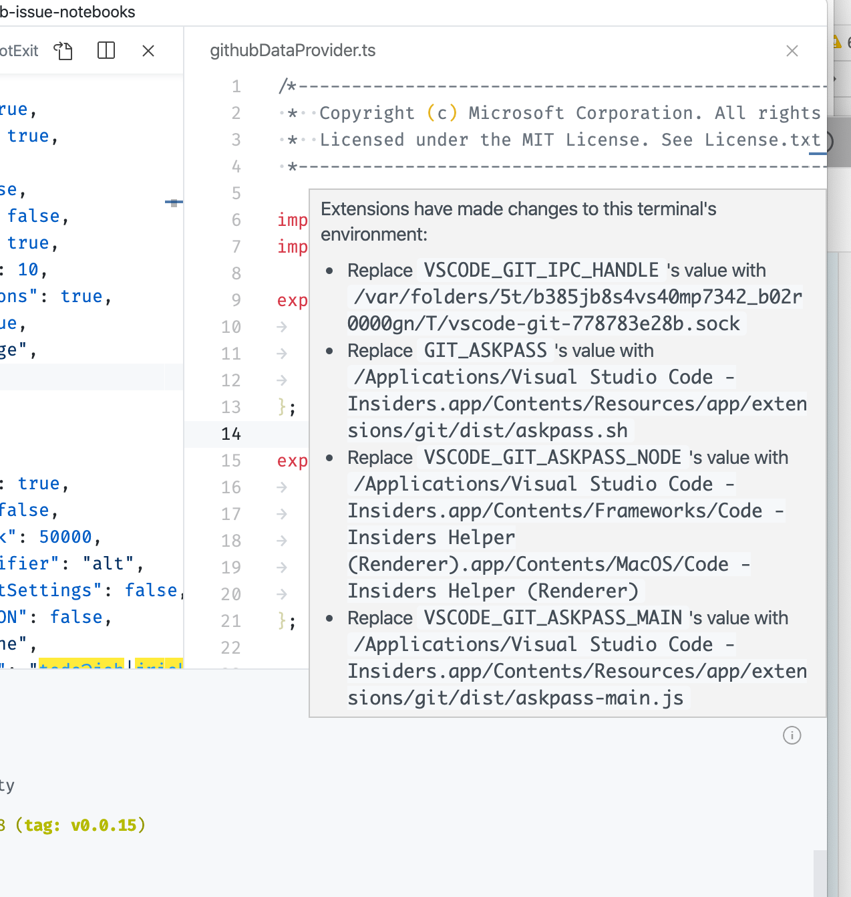Viewport: 851px width, 897px height.
Task: Toggle the 'ON' setting's false value
Action: [77, 616]
